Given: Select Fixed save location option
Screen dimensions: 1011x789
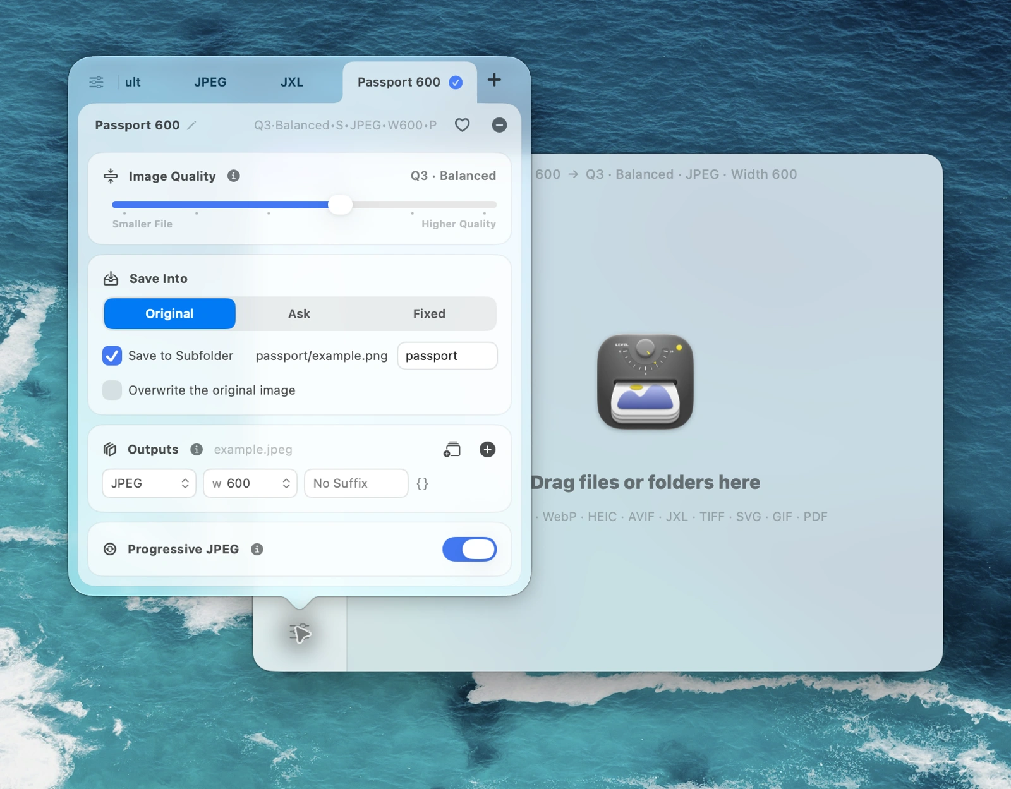Looking at the screenshot, I should (x=429, y=314).
